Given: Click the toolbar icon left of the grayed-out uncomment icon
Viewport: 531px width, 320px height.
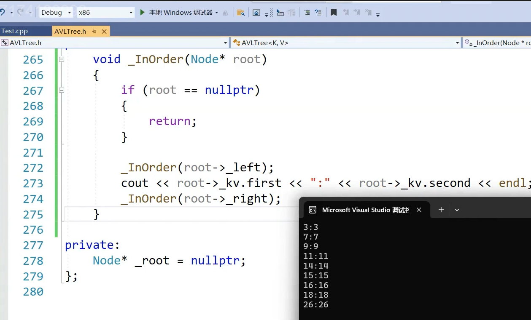Looking at the screenshot, I should 280,13.
